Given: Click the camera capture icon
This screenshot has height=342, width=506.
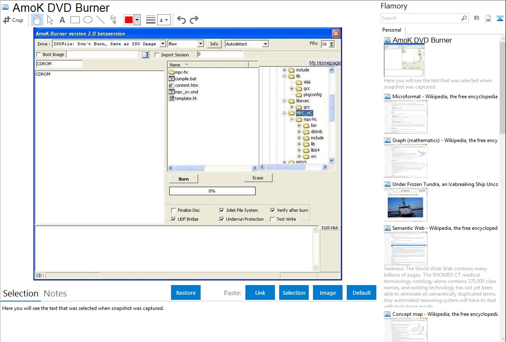Looking at the screenshot, I should 476,18.
